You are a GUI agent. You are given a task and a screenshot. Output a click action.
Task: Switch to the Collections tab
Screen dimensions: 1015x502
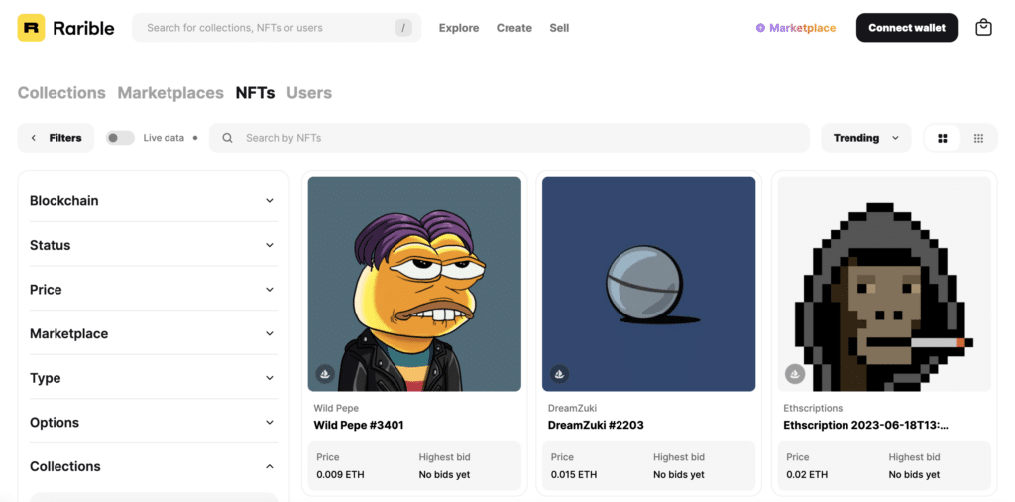[61, 93]
